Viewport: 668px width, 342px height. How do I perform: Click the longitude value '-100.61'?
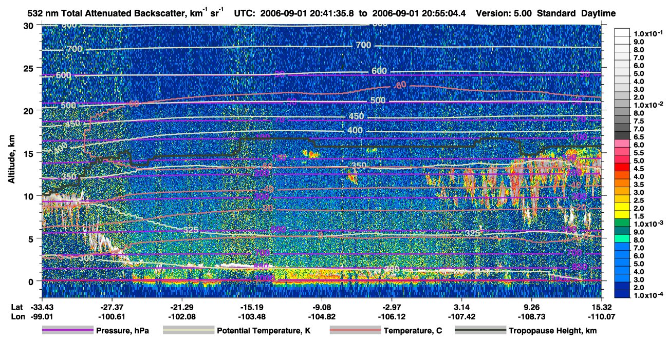pyautogui.click(x=112, y=316)
